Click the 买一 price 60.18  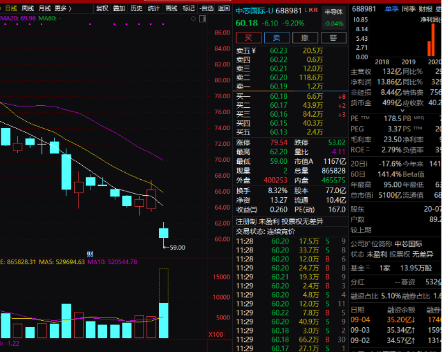coord(279,96)
